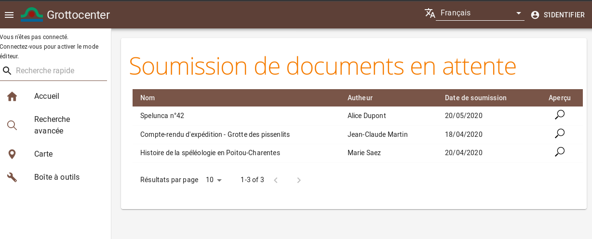Click author Alice Dupont
Viewport: 592px width, 239px height.
click(x=367, y=116)
